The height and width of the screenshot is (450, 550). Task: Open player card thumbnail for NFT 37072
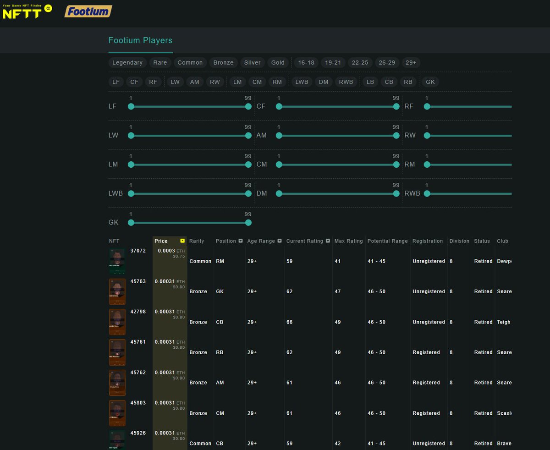pos(117,261)
